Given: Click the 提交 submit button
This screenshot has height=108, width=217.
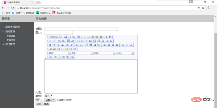Looking at the screenshot, I should pyautogui.click(x=39, y=104).
